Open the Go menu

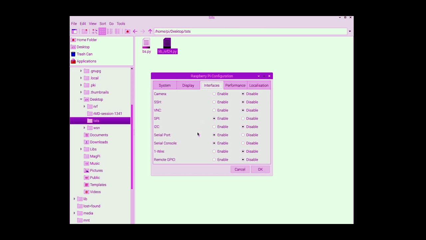pos(111,24)
